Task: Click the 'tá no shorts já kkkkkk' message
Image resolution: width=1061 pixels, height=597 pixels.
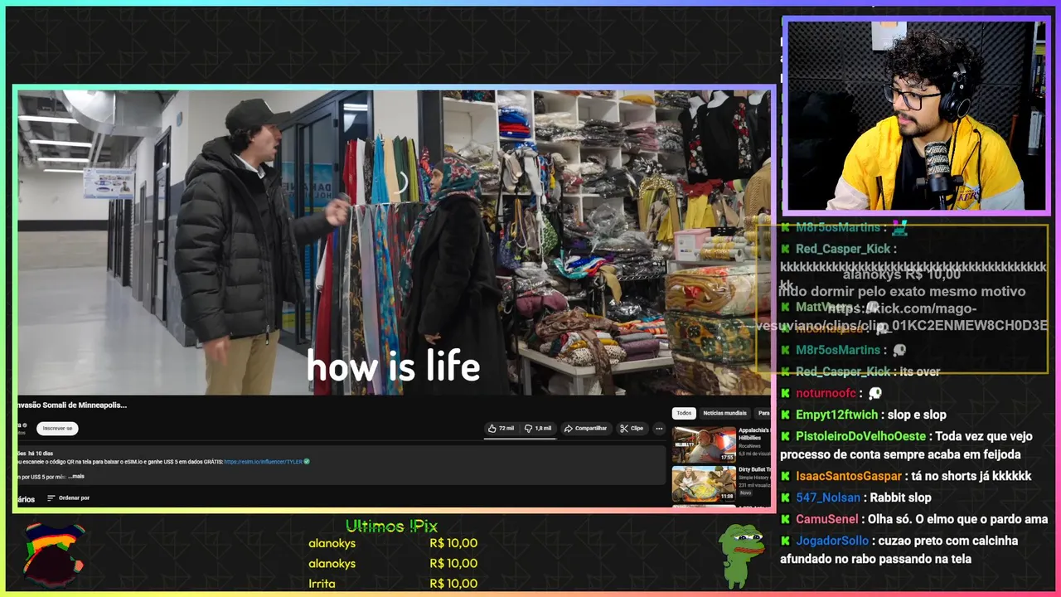Action: 971,476
